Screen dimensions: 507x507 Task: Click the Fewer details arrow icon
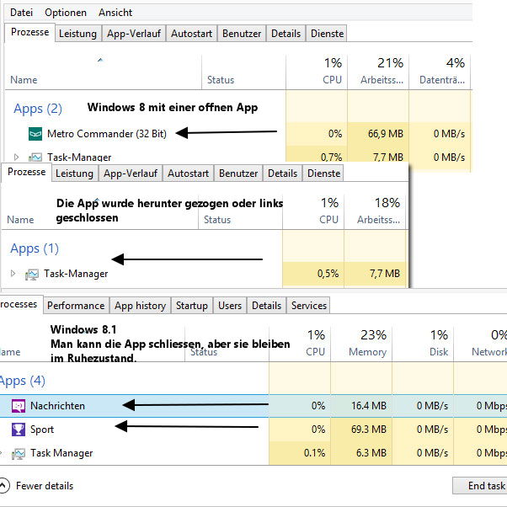3,486
